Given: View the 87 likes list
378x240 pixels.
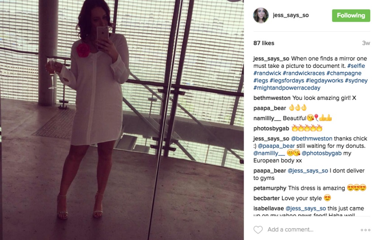Looking at the screenshot, I should (264, 43).
